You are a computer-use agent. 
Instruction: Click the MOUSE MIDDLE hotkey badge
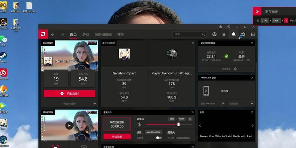point(154,132)
